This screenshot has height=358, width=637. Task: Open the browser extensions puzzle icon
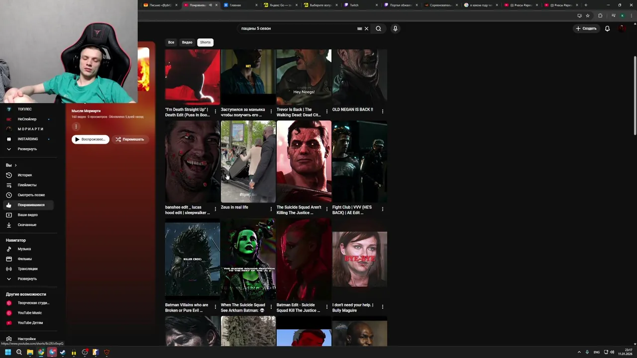point(600,15)
